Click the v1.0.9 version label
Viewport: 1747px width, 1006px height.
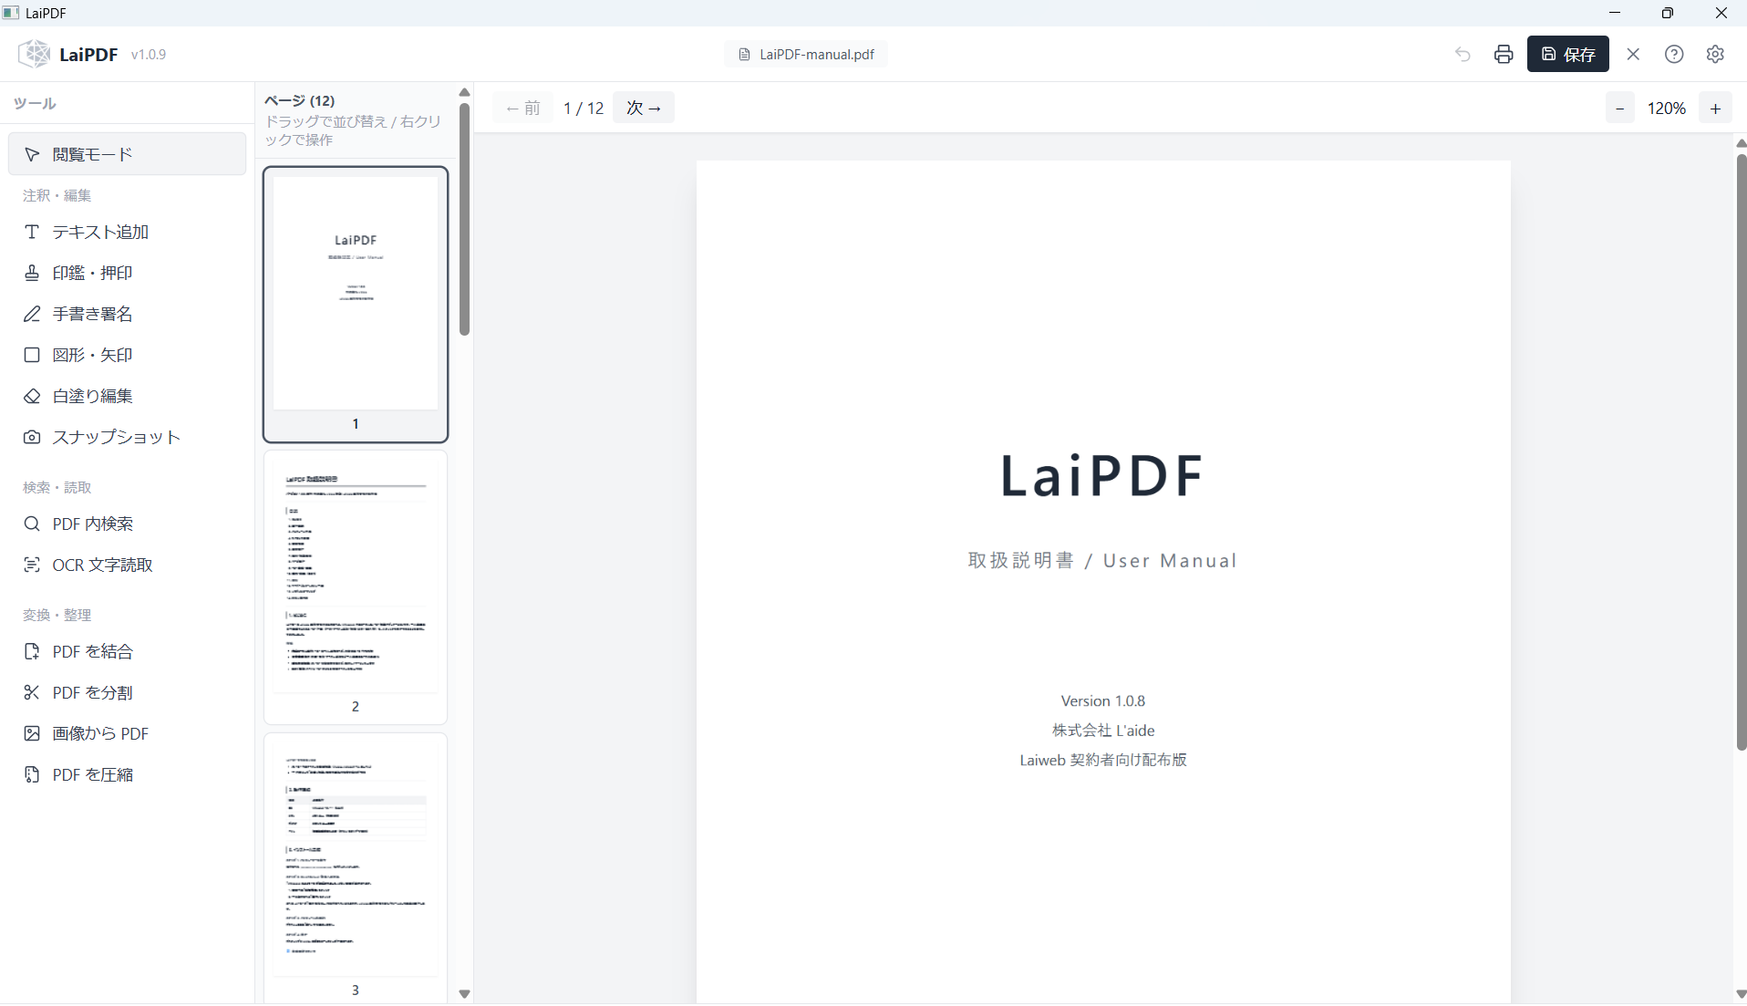pos(149,55)
